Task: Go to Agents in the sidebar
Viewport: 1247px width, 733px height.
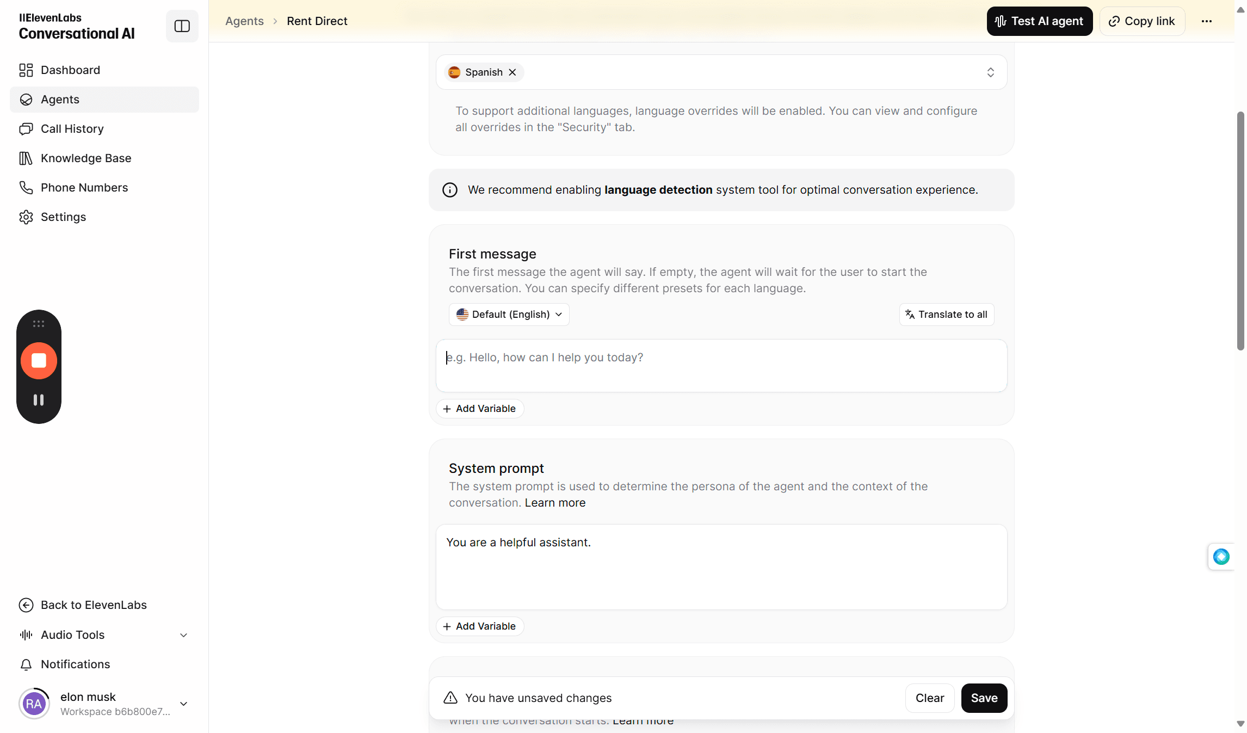Action: [x=104, y=100]
